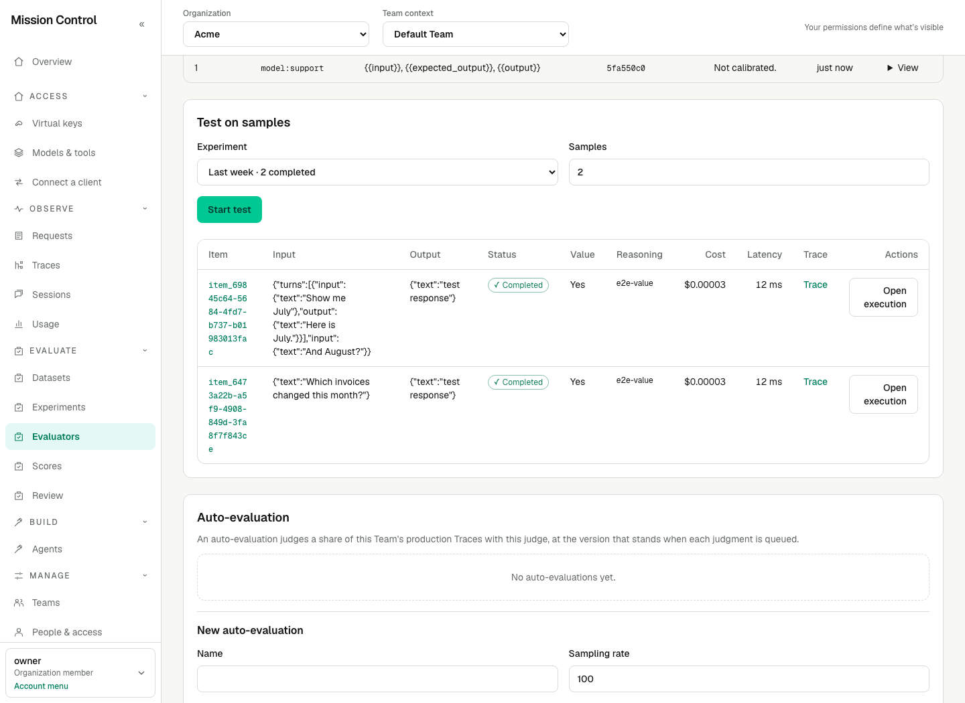Navigate to Traces in sidebar
This screenshot has width=965, height=703.
coord(80,265)
